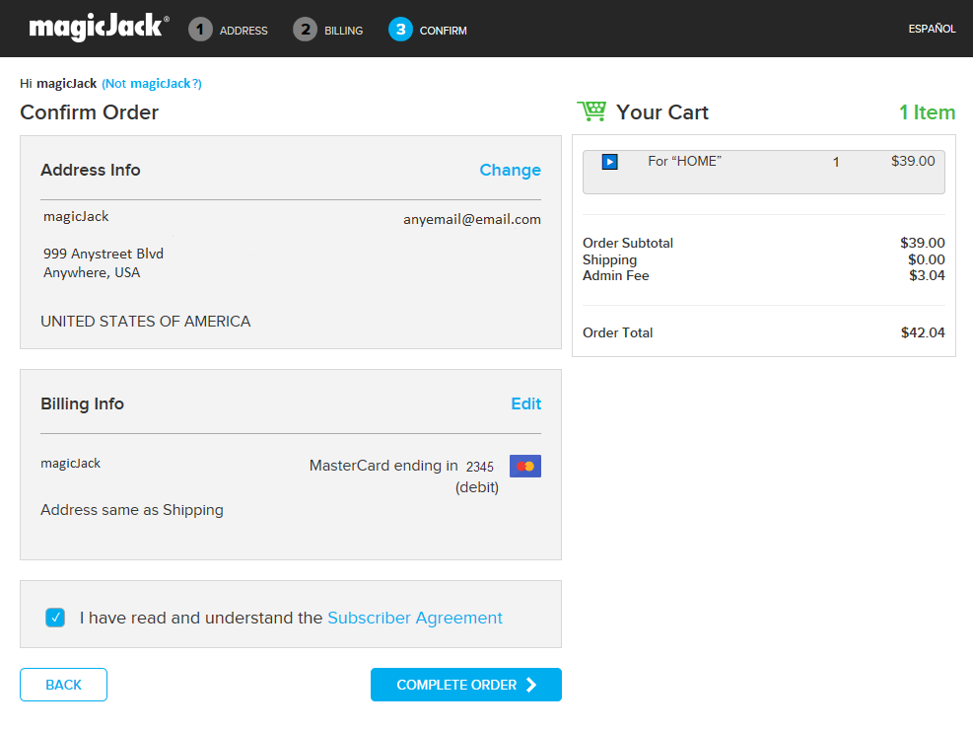Switch language to Español
The width and height of the screenshot is (973, 731).
pos(932,29)
